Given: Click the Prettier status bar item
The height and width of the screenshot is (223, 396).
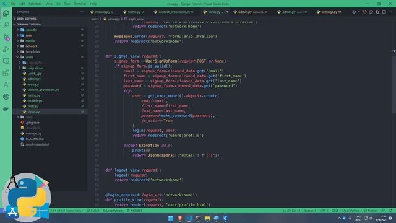Looking at the screenshot, I should pyautogui.click(x=371, y=211).
